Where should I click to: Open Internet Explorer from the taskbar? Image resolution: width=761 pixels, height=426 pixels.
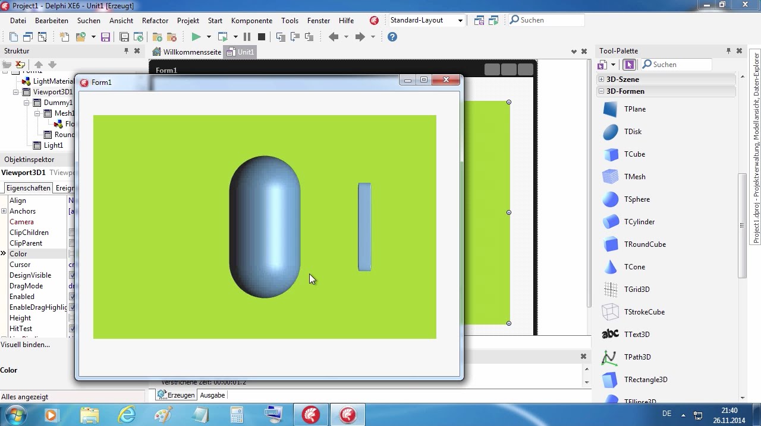click(x=127, y=414)
